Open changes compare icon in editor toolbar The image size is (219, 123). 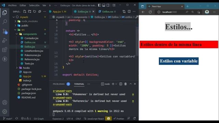tap(124, 12)
